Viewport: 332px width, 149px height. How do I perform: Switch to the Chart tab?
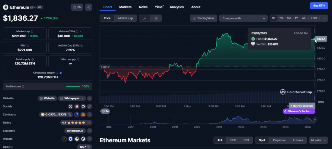108,7
